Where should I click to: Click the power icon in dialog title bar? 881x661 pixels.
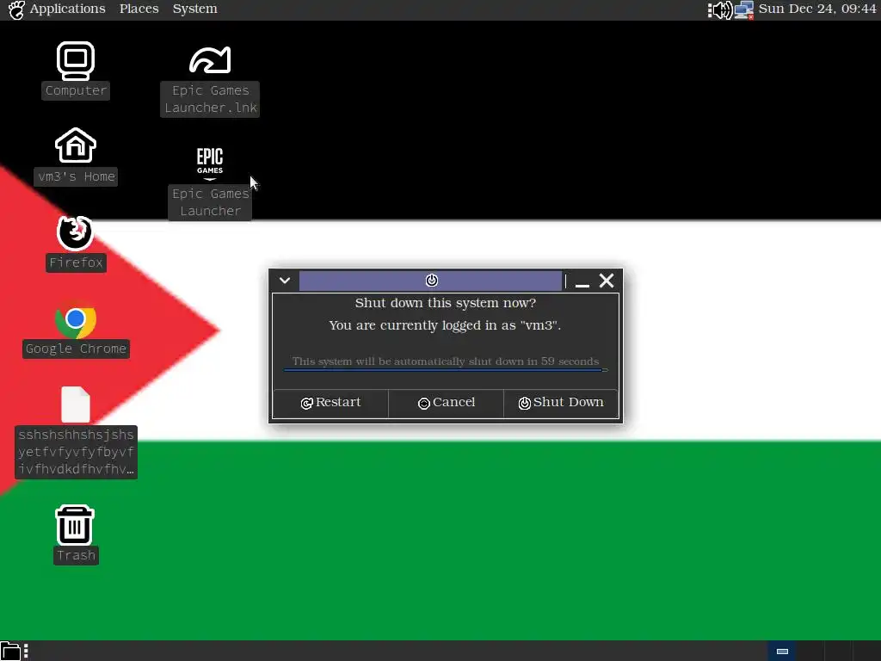(x=431, y=280)
